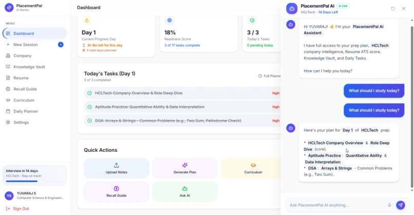This screenshot has width=414, height=215.
Task: Click the upload arrow icon in Upload Notes
Action: [117, 165]
